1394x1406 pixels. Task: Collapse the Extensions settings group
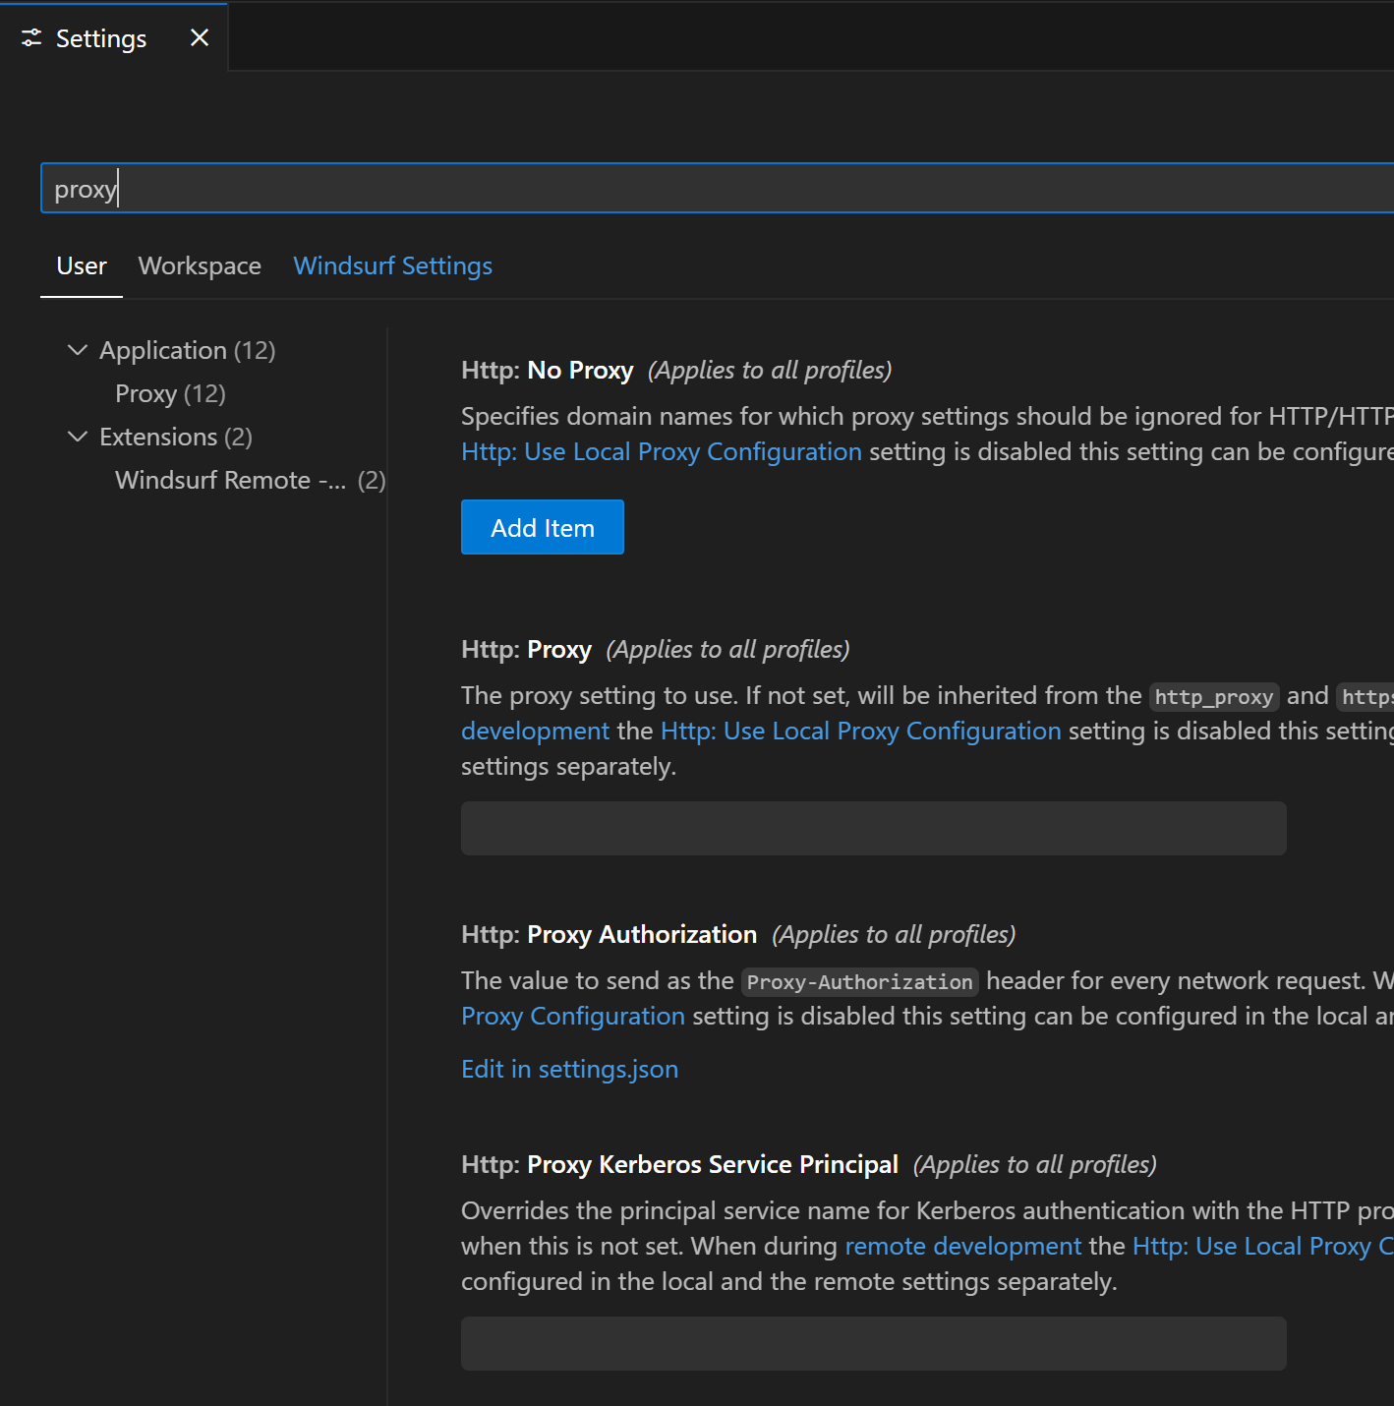pyautogui.click(x=79, y=437)
